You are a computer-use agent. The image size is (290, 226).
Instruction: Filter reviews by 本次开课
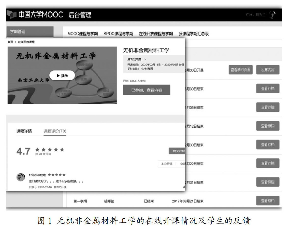(x=167, y=164)
